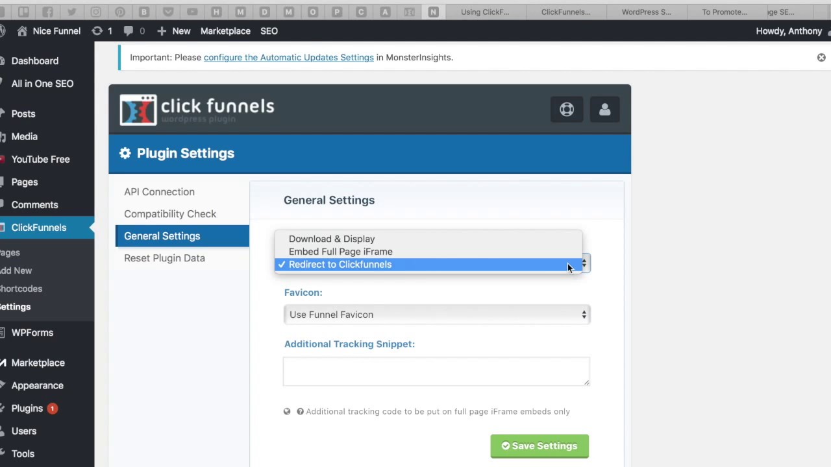
Task: Switch to the P favicon browser tab
Action: pyautogui.click(x=337, y=12)
